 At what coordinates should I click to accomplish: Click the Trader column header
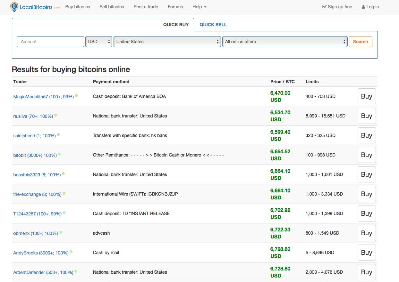click(20, 82)
